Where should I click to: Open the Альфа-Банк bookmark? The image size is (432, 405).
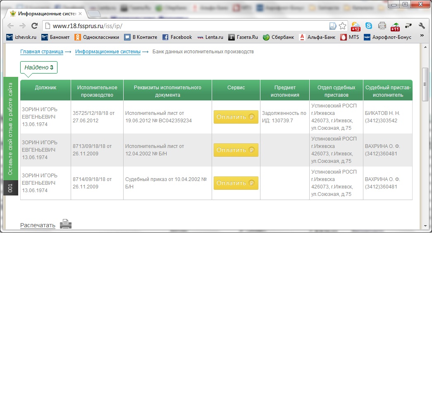point(317,37)
